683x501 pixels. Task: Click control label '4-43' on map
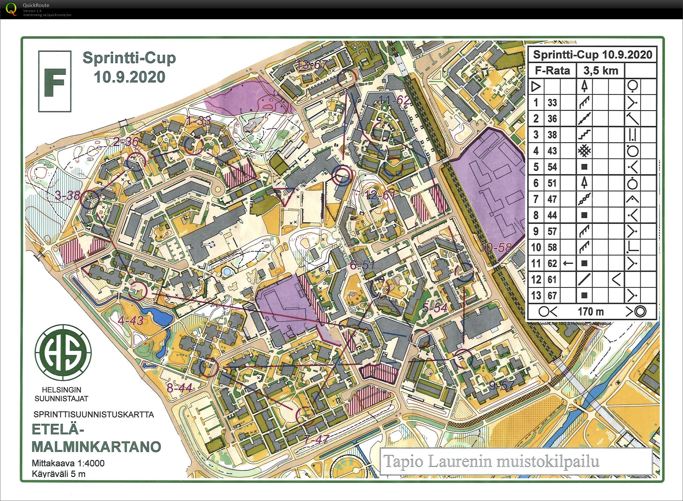coord(130,320)
